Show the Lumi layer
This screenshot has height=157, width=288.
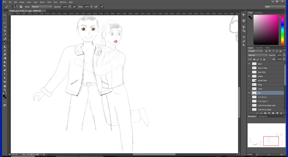point(249,89)
